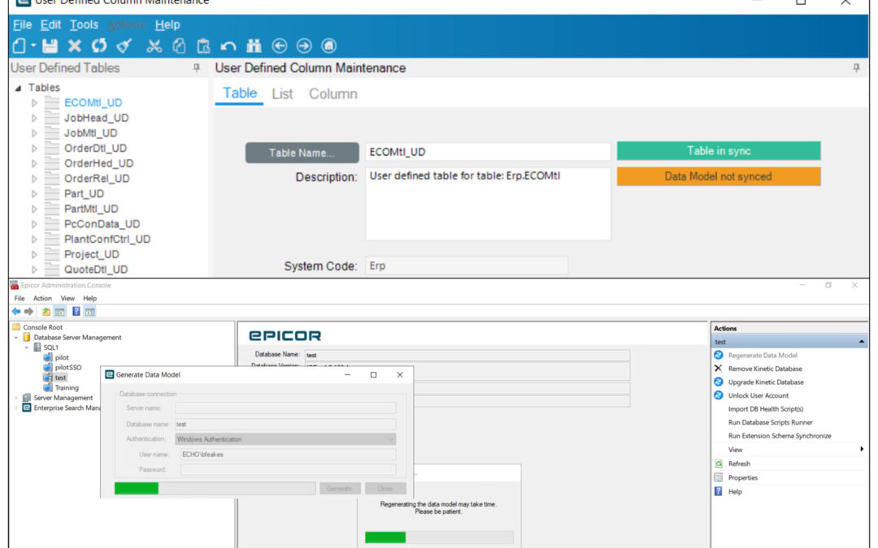Select OrderRel_UD in the tables tree
The height and width of the screenshot is (548, 878).
[x=97, y=179]
